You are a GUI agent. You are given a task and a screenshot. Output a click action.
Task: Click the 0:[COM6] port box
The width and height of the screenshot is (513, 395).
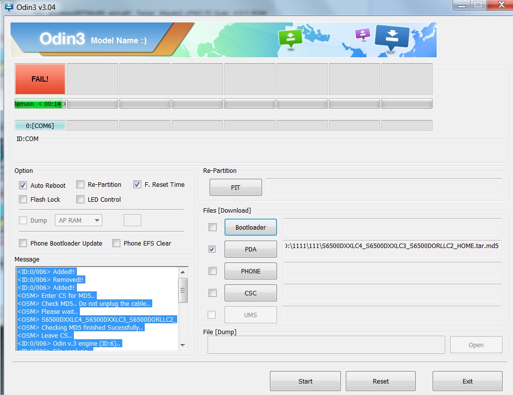(40, 126)
